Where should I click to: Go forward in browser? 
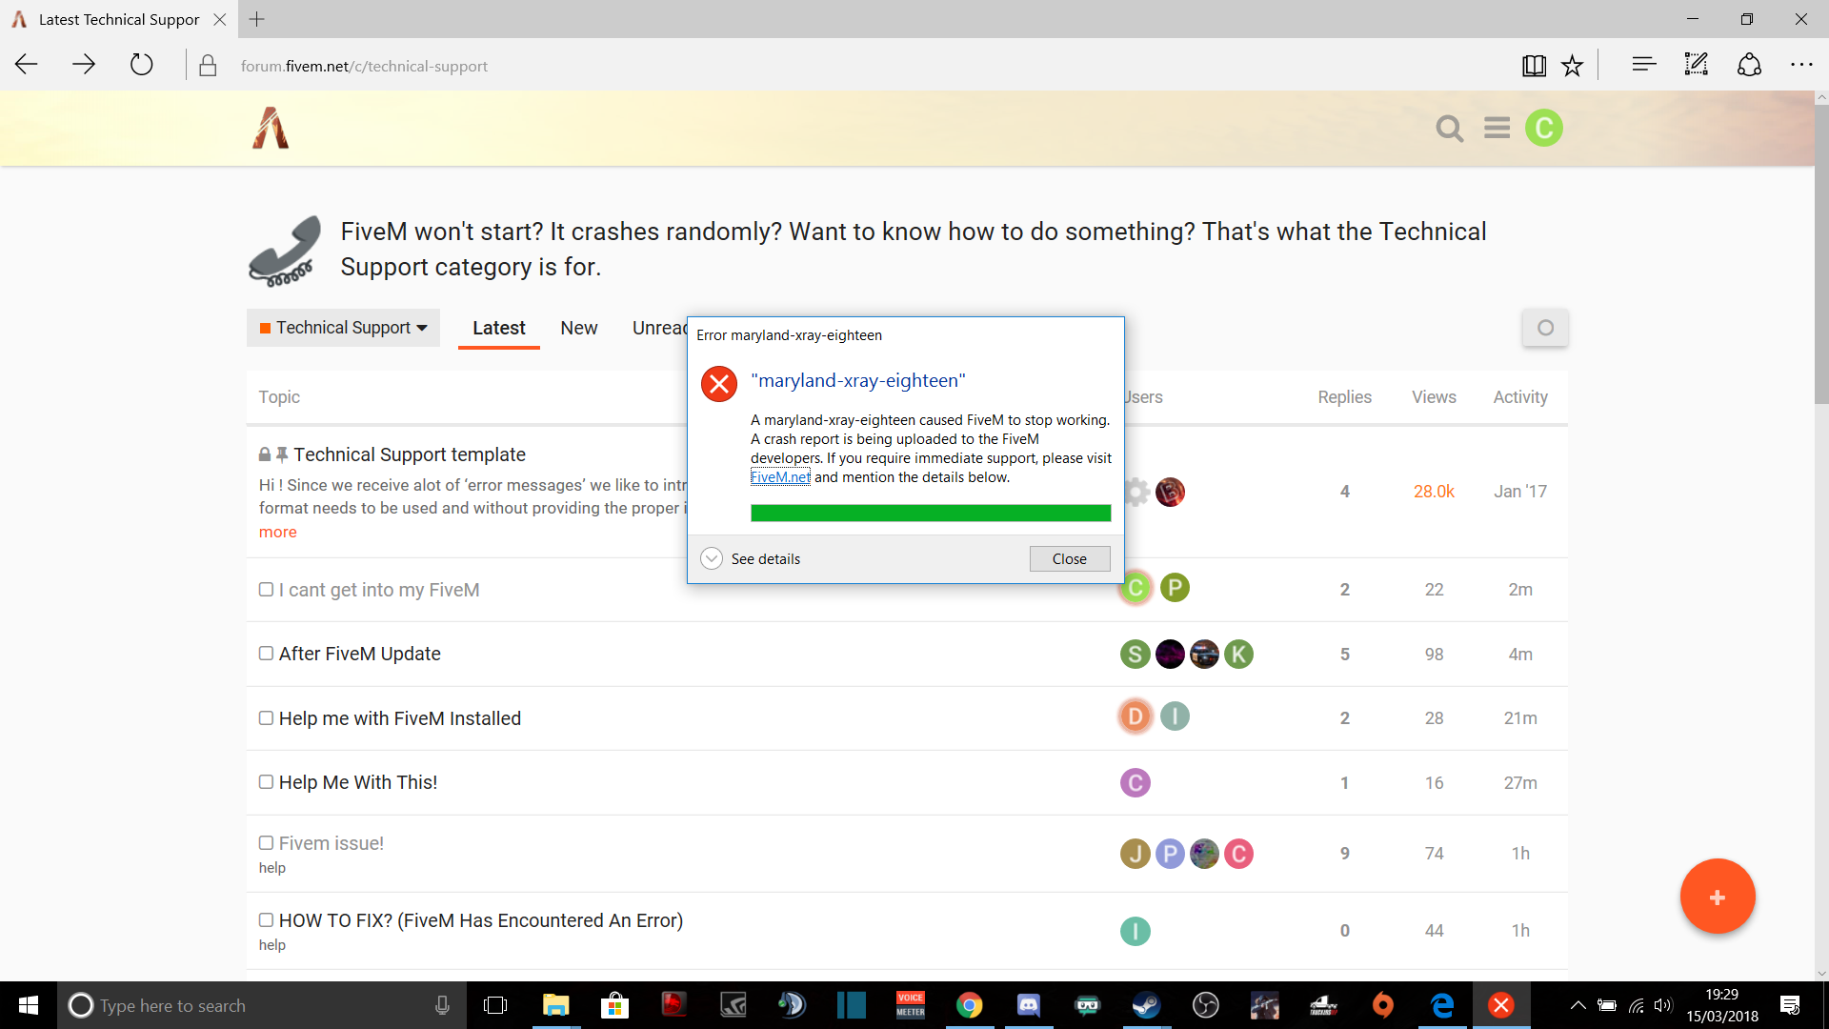click(x=84, y=65)
